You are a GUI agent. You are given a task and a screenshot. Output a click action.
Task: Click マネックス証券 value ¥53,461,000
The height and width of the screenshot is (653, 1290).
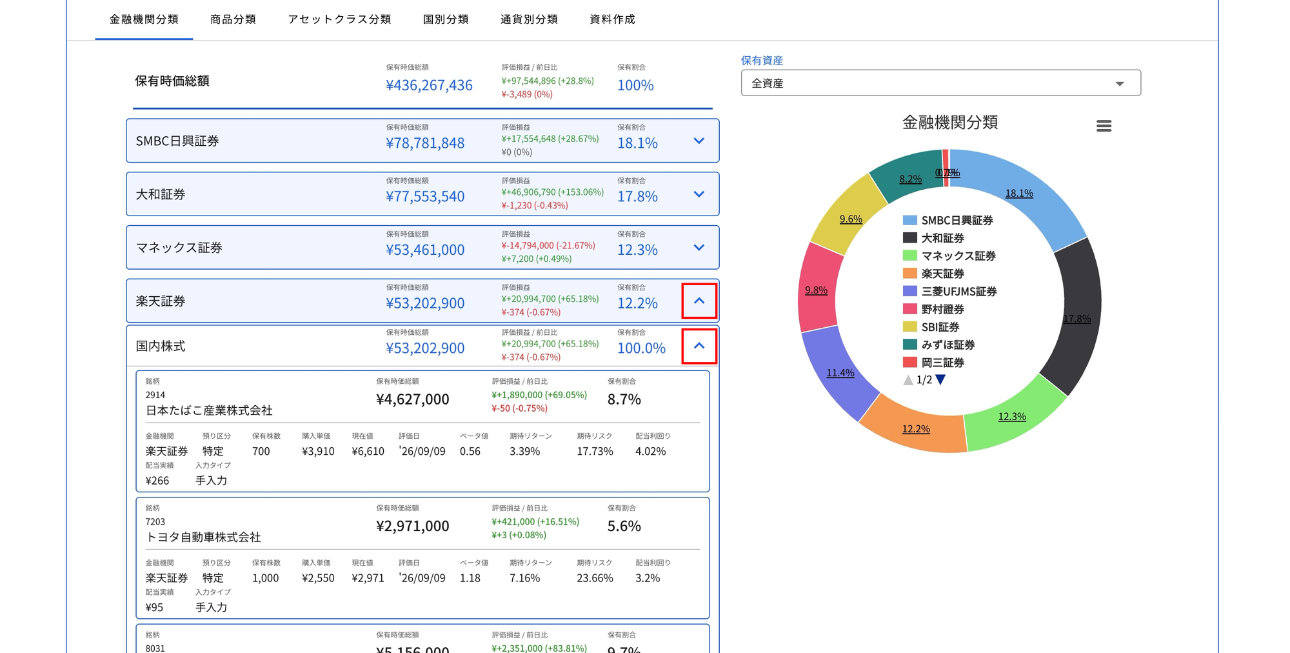click(425, 250)
